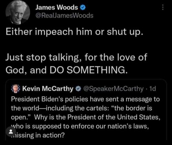Click the blue verified badge beside James Woods
Viewport: 172px width, 145px height.
click(x=83, y=8)
